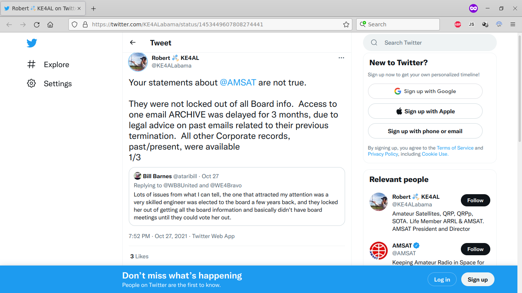
Task: Reload the page in browser toolbar
Action: (37, 24)
